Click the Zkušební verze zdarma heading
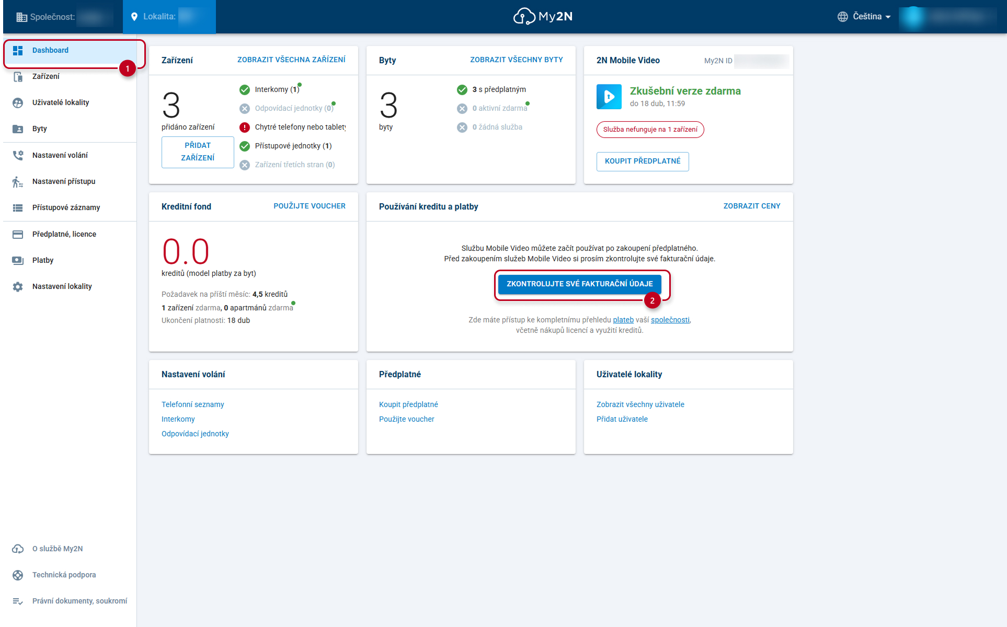The height and width of the screenshot is (627, 1007). coord(685,91)
